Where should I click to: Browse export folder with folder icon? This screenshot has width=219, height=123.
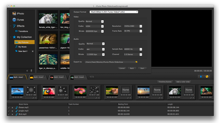coord(136,62)
